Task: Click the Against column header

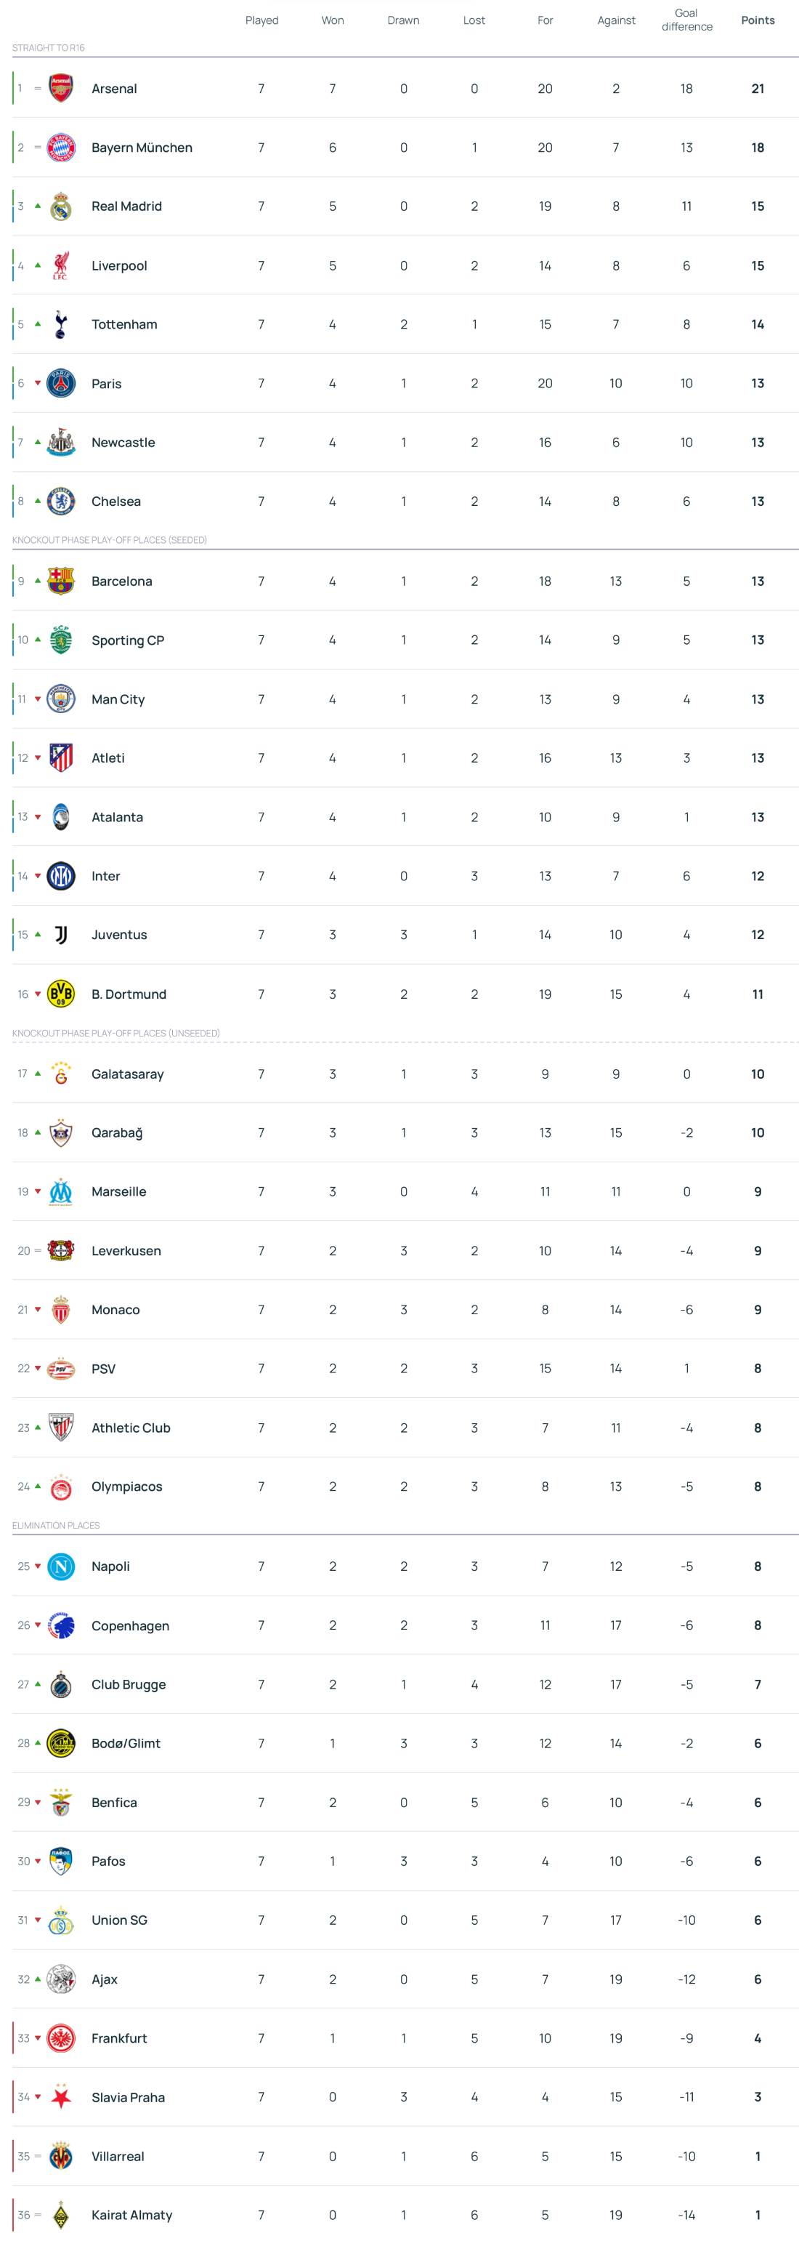Action: 616,20
